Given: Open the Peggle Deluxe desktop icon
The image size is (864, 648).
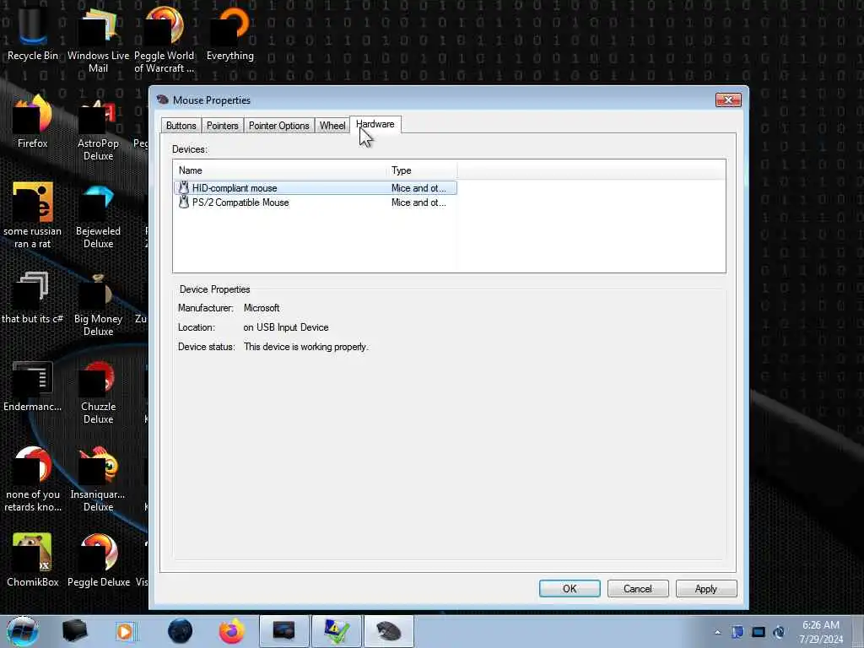Looking at the screenshot, I should click(98, 560).
